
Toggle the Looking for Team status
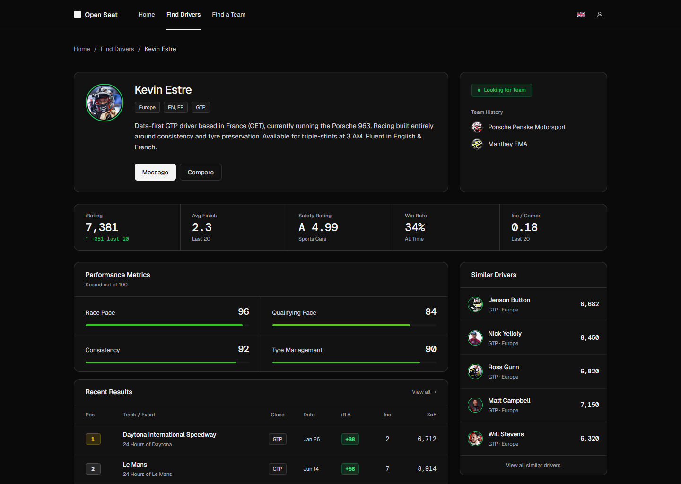501,90
